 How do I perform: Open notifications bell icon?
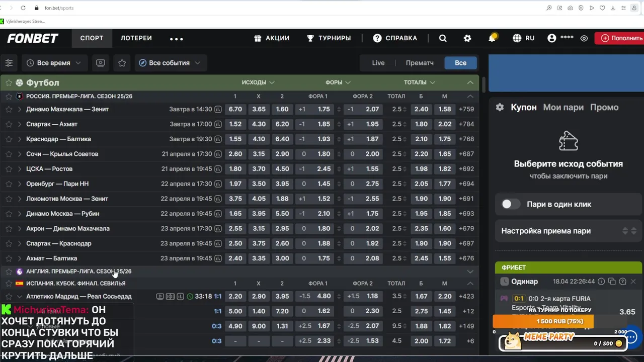[492, 38]
